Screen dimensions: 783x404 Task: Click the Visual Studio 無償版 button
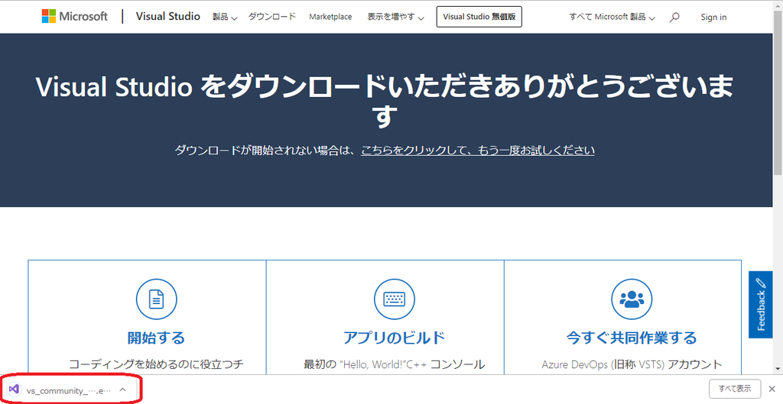tap(479, 17)
